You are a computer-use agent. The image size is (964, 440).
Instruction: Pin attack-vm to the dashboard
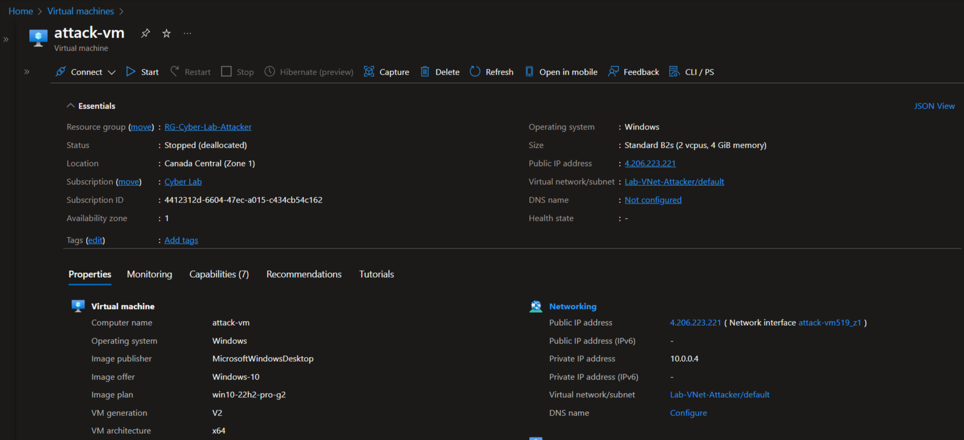click(x=145, y=33)
